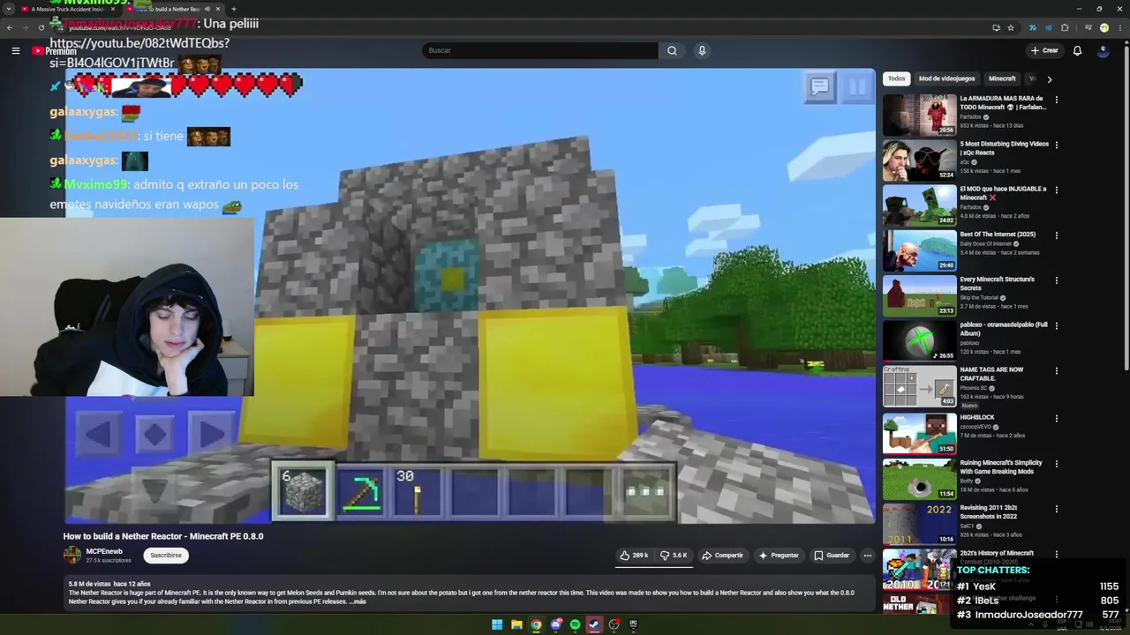Image resolution: width=1130 pixels, height=635 pixels.
Task: Open options for 'HIGHBLOCK' video
Action: (1056, 418)
